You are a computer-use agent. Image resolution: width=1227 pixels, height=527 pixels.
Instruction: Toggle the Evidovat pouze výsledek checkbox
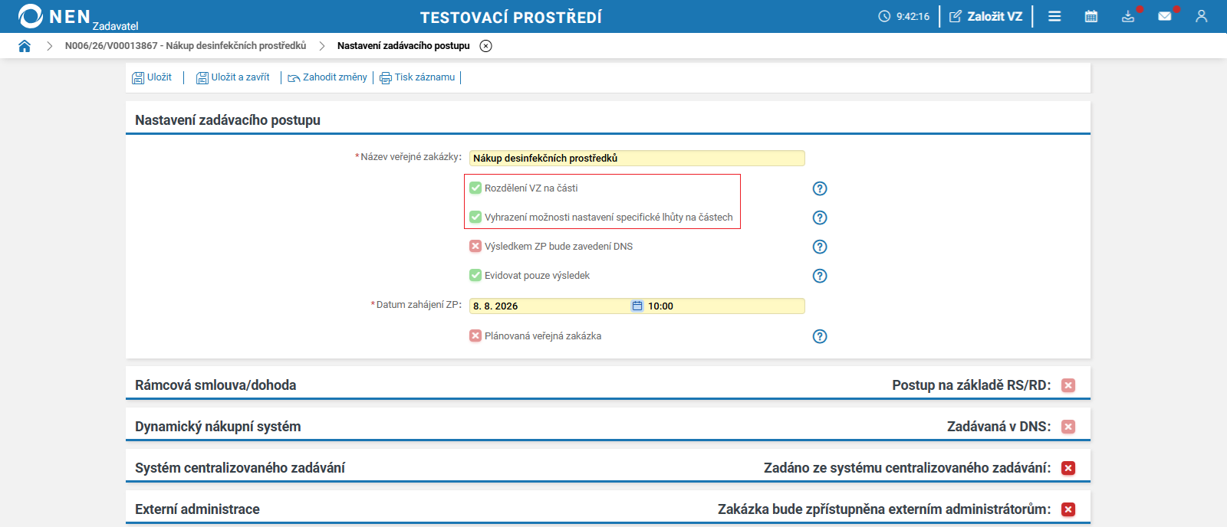(x=475, y=275)
